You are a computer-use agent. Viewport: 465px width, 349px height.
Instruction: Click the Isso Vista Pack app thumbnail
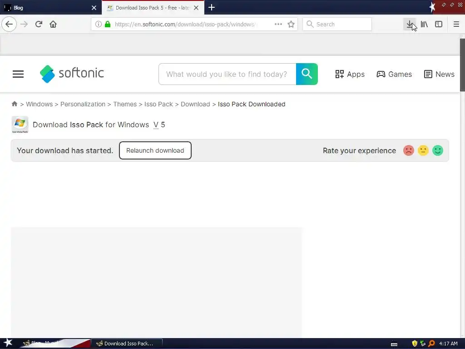[x=20, y=125]
